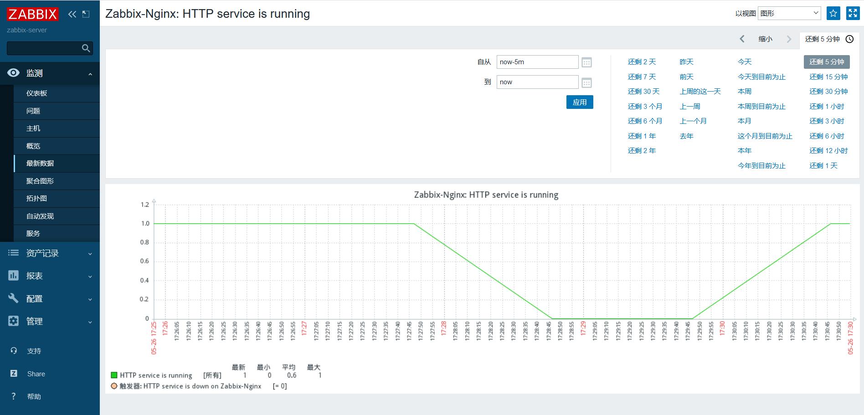Click the search magnifier icon
Viewport: 864px width, 415px height.
click(86, 48)
